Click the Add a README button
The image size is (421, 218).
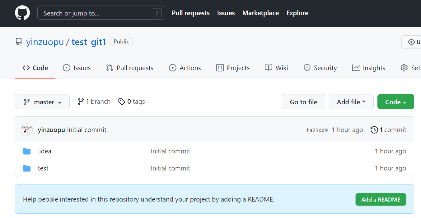(381, 199)
